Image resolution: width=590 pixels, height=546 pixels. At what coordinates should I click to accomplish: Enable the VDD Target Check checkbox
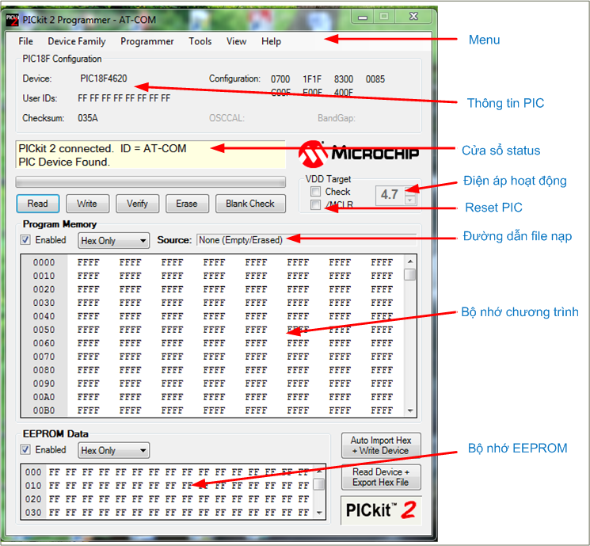click(x=316, y=192)
